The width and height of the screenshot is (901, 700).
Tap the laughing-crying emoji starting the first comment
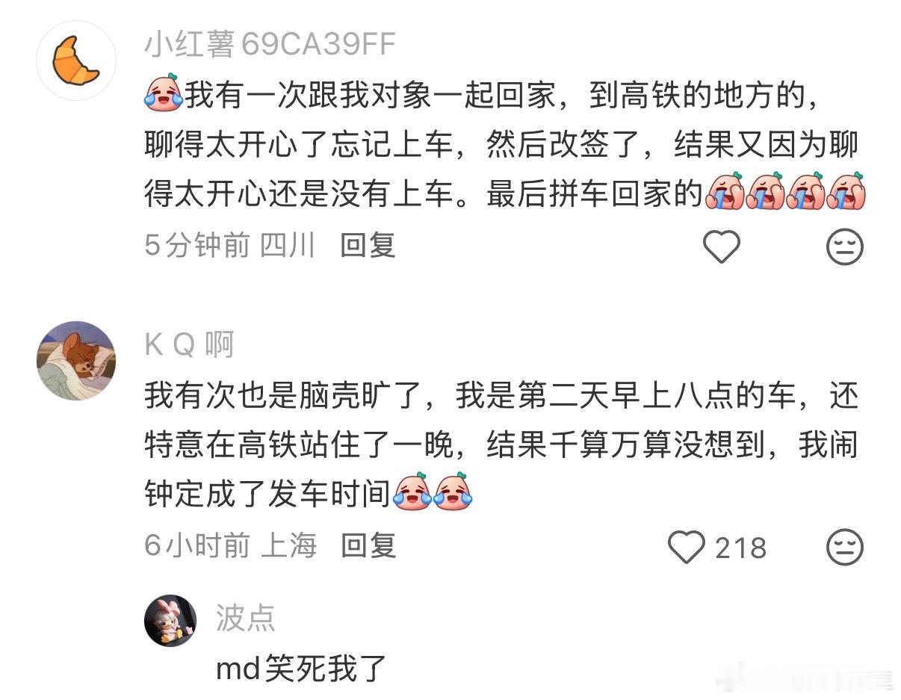164,96
